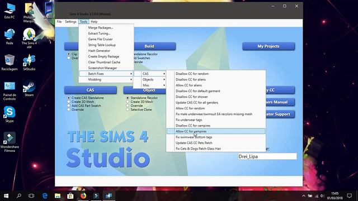Switch to Sims 4 Studio taskbar icon
The height and width of the screenshot is (201, 358).
(x=109, y=196)
